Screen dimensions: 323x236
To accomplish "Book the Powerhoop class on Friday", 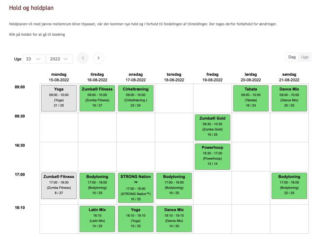I will tap(212, 156).
